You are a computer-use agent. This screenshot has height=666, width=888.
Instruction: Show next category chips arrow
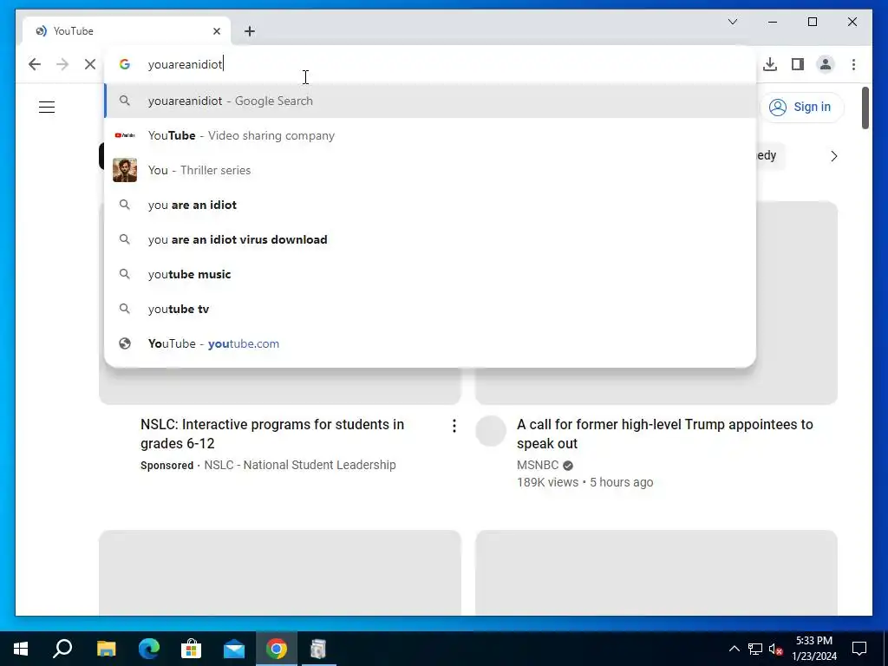click(x=833, y=156)
